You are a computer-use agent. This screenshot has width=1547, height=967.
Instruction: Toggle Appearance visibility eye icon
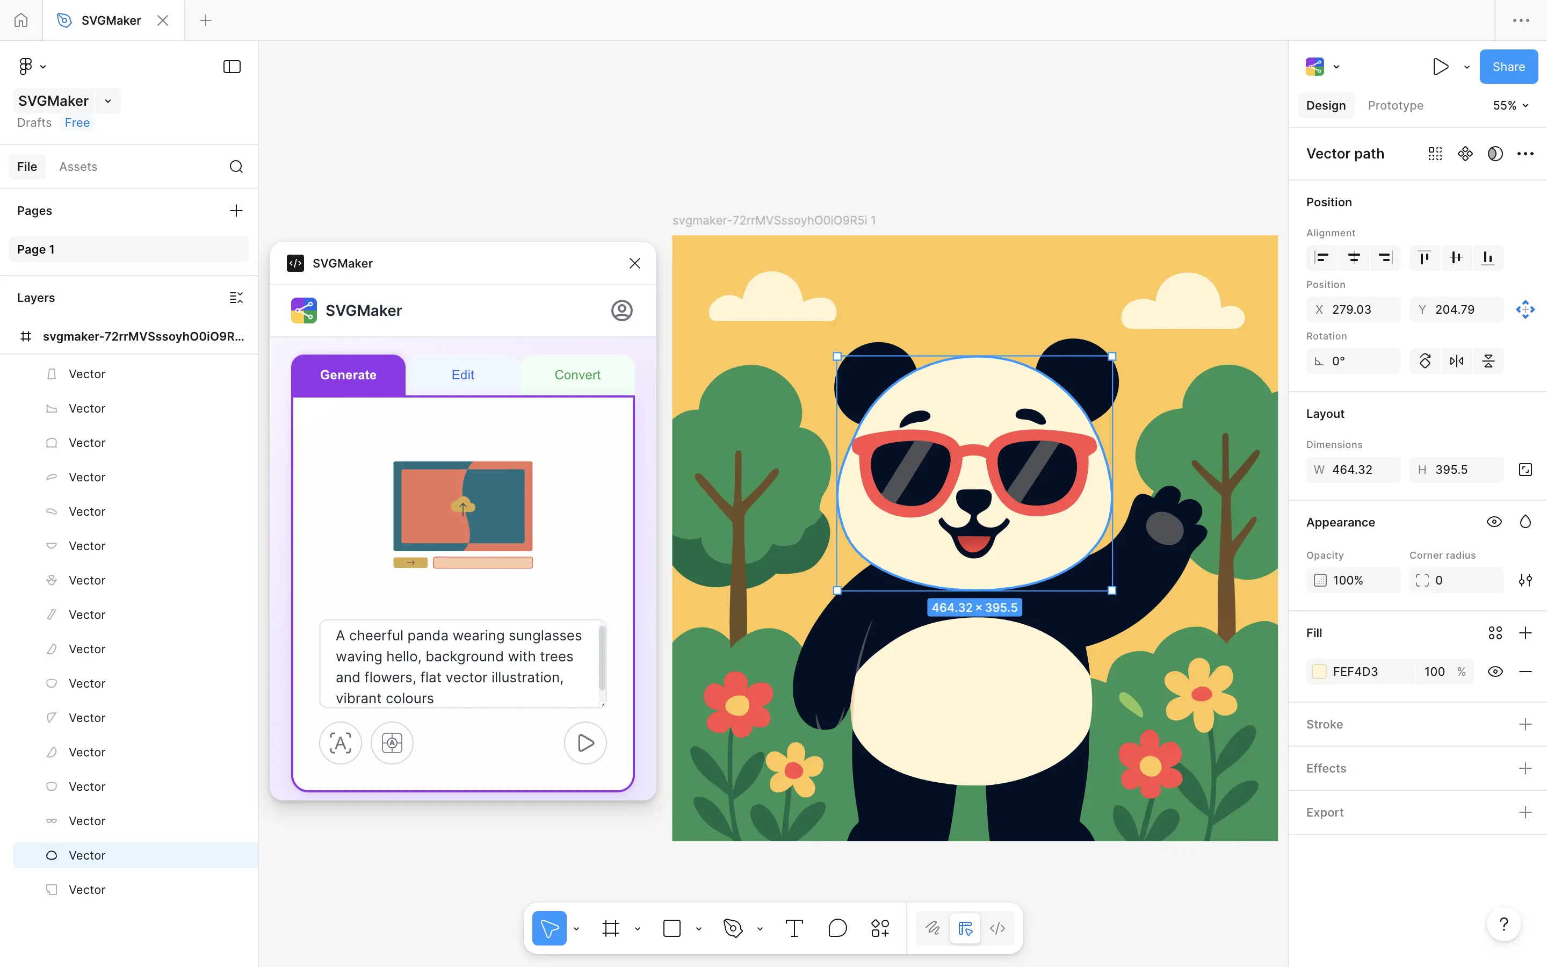coord(1494,522)
